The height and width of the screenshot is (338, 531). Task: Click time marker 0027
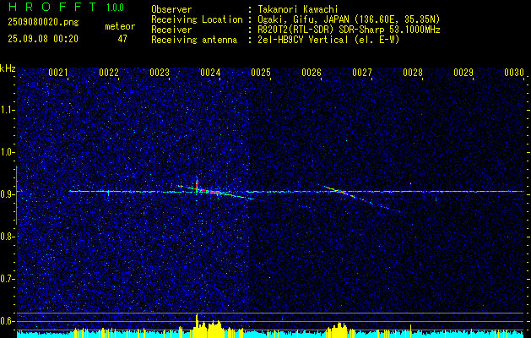click(362, 73)
